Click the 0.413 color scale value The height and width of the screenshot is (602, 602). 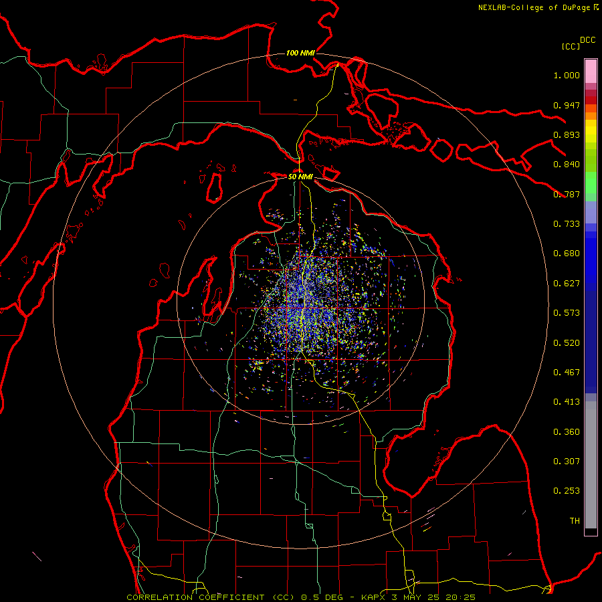[567, 402]
